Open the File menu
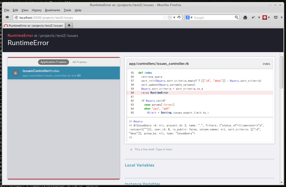286x187 pixels. pos(7,10)
